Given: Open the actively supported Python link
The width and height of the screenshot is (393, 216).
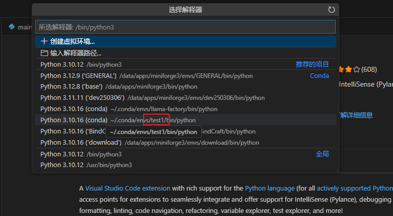Looking at the screenshot, I should click(355, 188).
